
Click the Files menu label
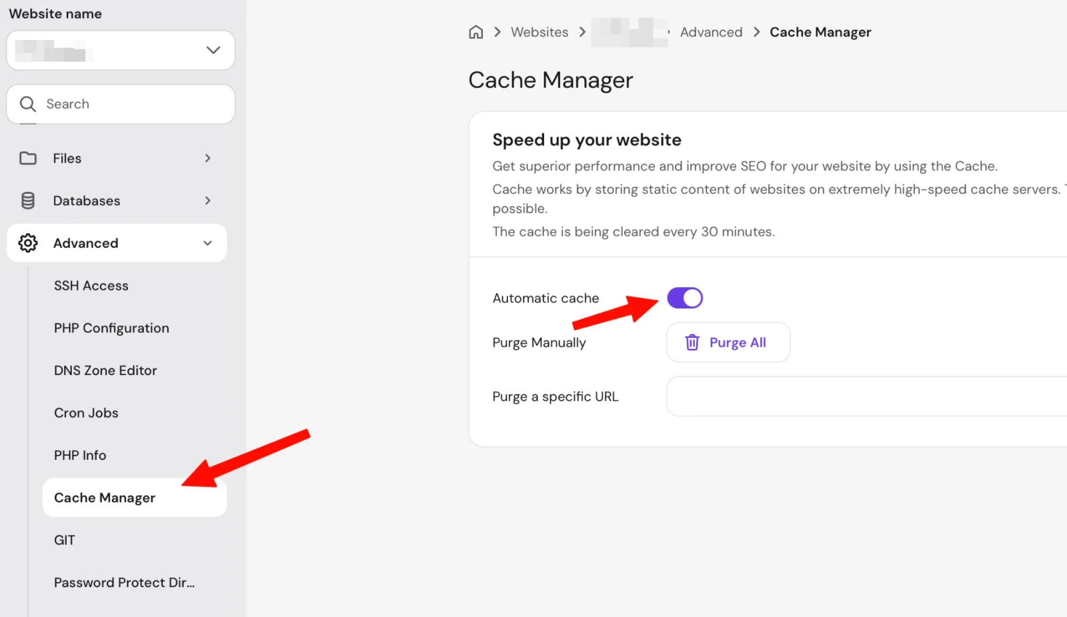[x=67, y=159]
